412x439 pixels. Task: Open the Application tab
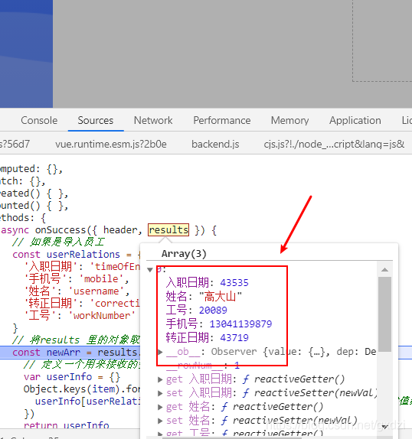tap(355, 120)
